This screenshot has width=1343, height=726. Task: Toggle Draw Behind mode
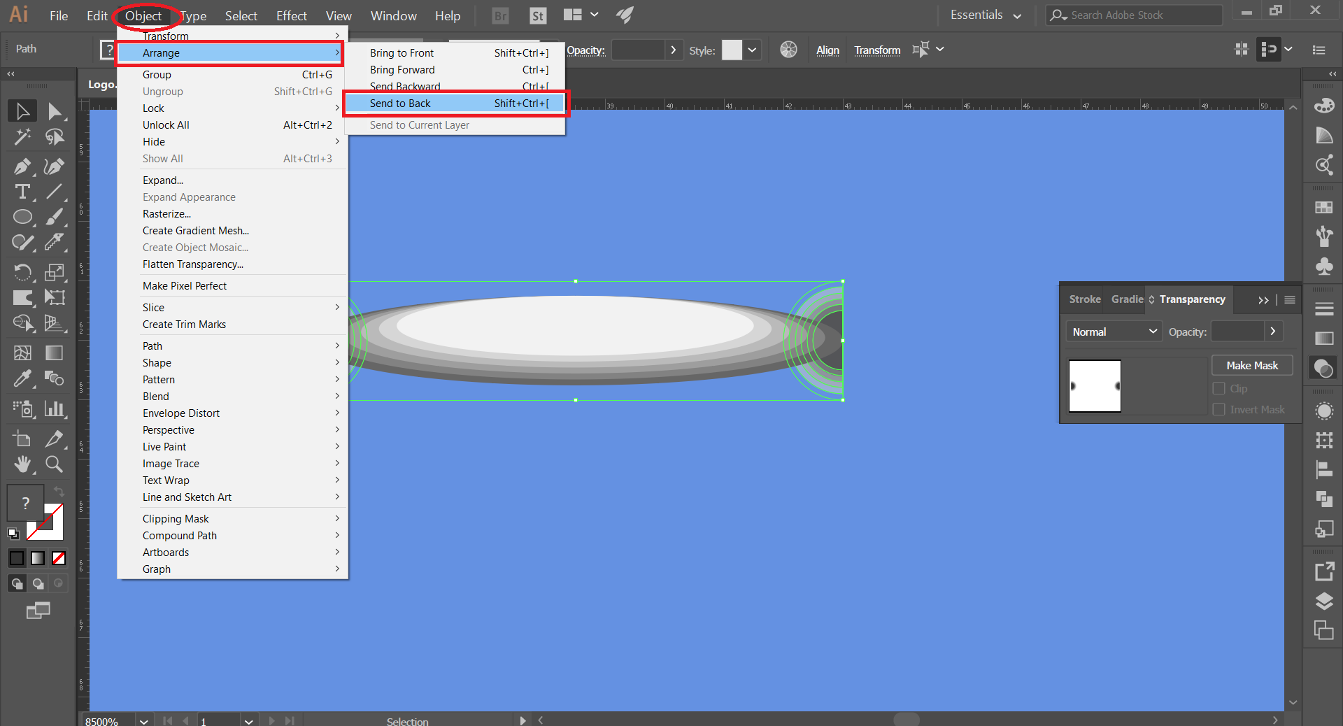coord(38,583)
